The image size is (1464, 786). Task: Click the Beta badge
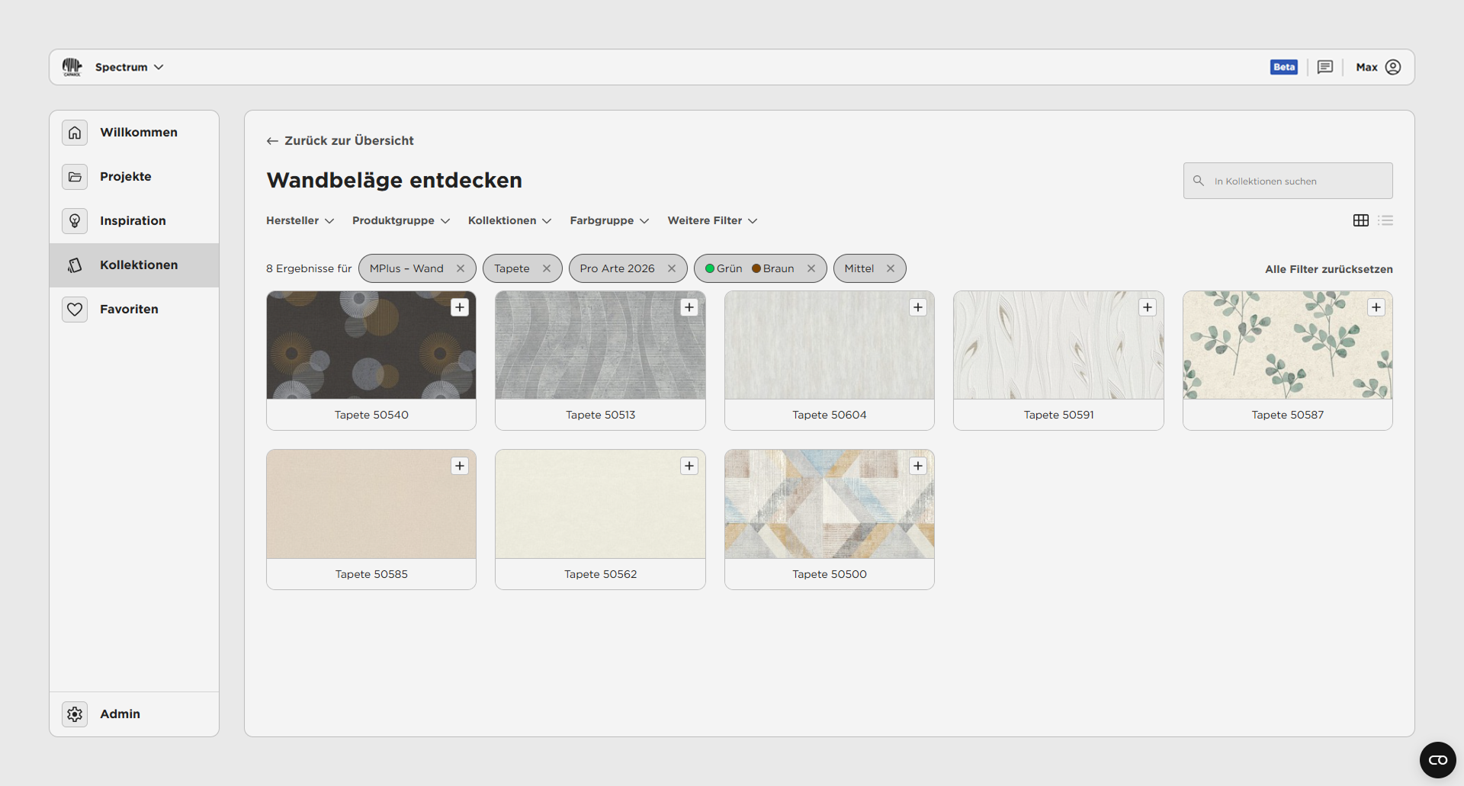1283,67
